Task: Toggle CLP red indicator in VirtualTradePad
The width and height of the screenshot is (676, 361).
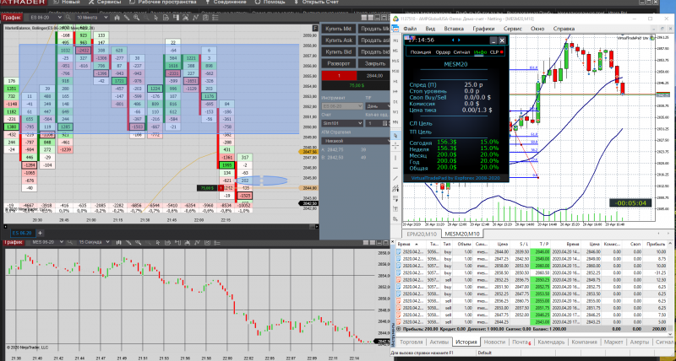Action: point(501,52)
